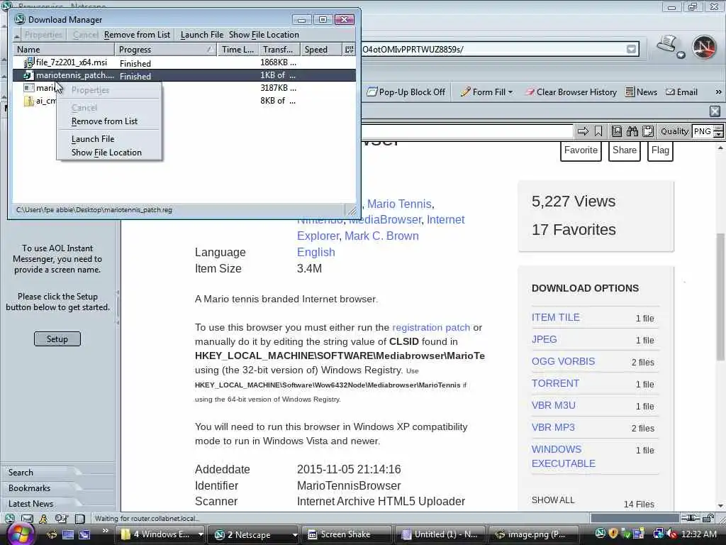Choose Remove from List in context menu
Viewport: 726px width, 545px height.
[105, 121]
